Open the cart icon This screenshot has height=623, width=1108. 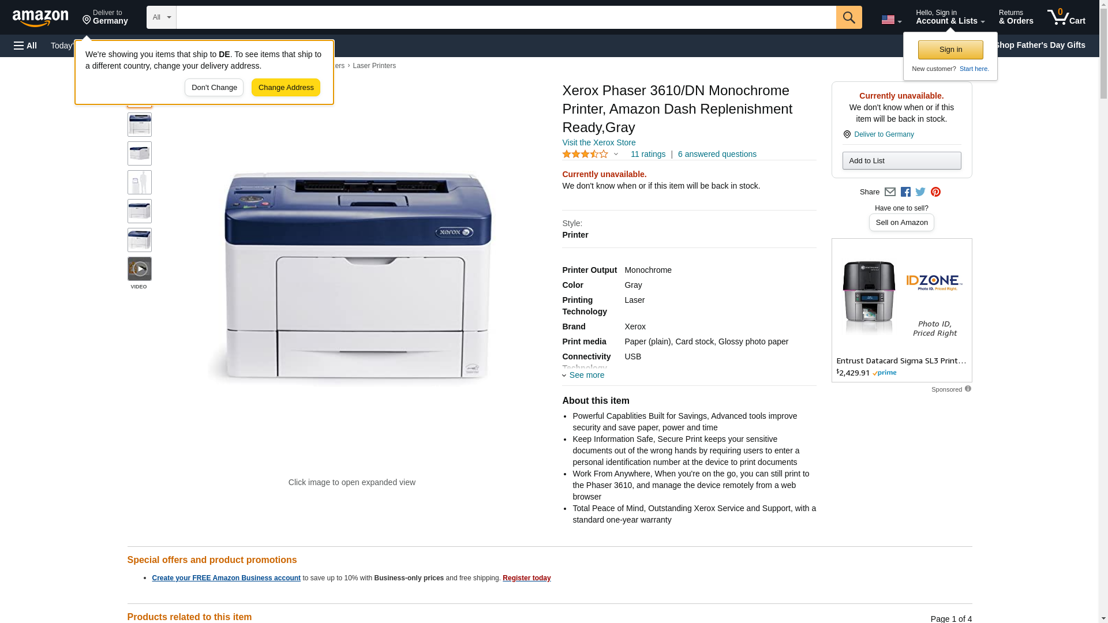(1066, 17)
